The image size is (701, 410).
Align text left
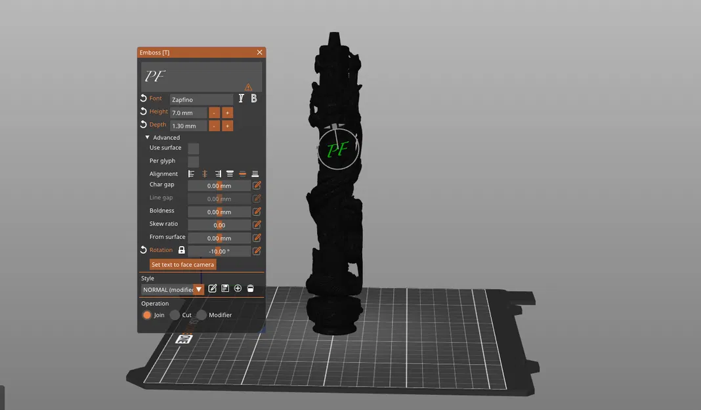point(192,174)
